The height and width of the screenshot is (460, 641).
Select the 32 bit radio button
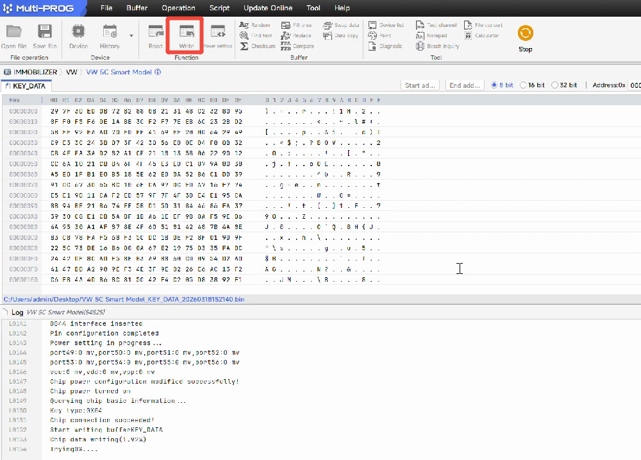pos(555,85)
